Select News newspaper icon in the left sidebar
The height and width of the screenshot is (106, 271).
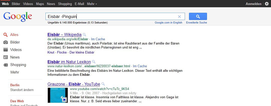pos(6,57)
